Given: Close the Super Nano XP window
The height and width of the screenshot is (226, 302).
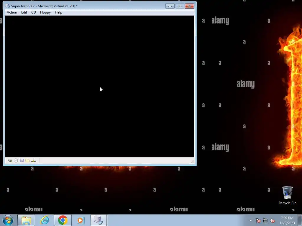Looking at the screenshot, I should [x=189, y=6].
